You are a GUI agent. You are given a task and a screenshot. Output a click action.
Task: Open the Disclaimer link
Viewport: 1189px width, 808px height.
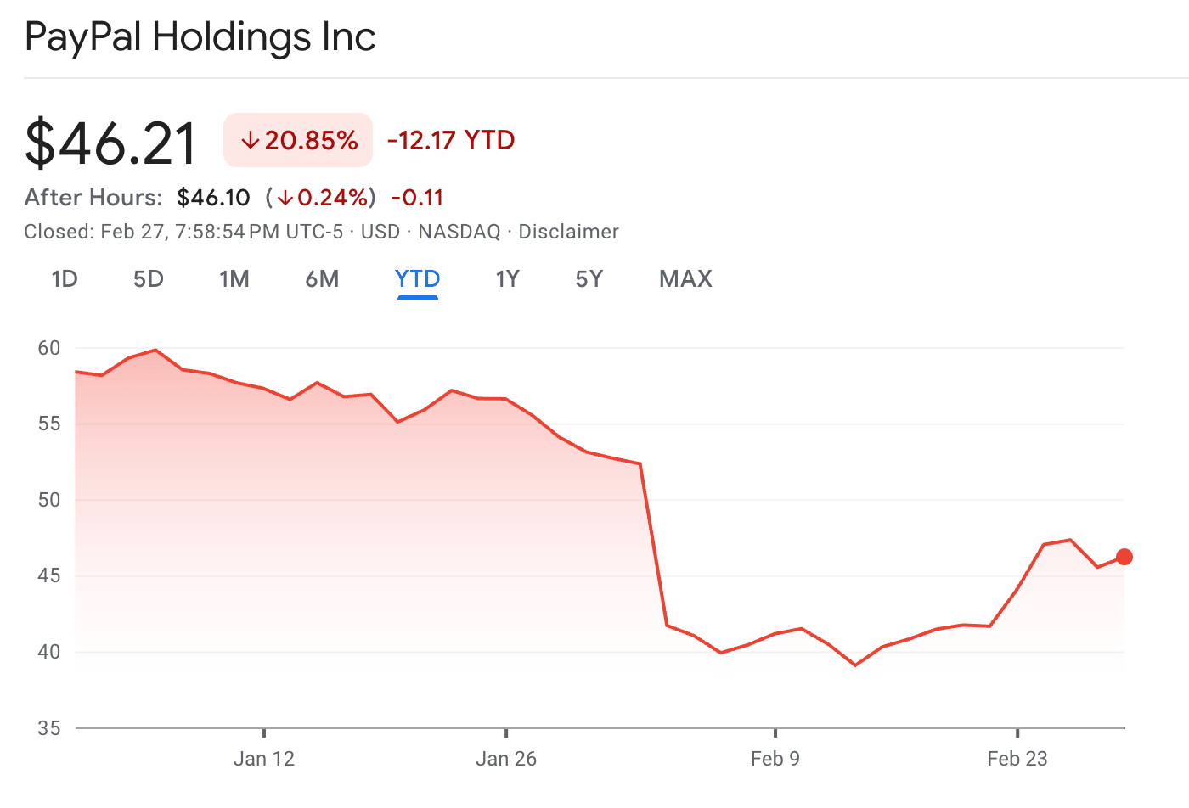tap(568, 232)
